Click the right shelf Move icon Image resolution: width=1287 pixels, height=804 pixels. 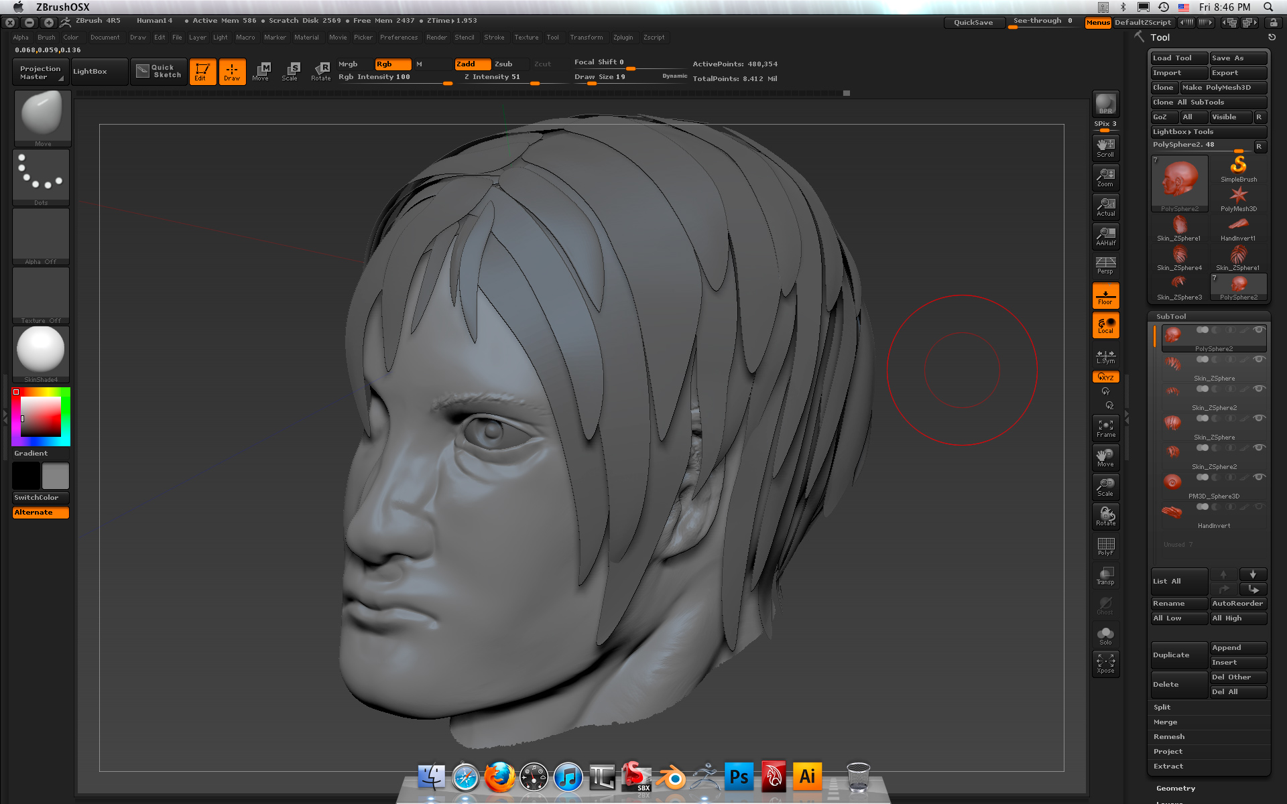(1105, 457)
